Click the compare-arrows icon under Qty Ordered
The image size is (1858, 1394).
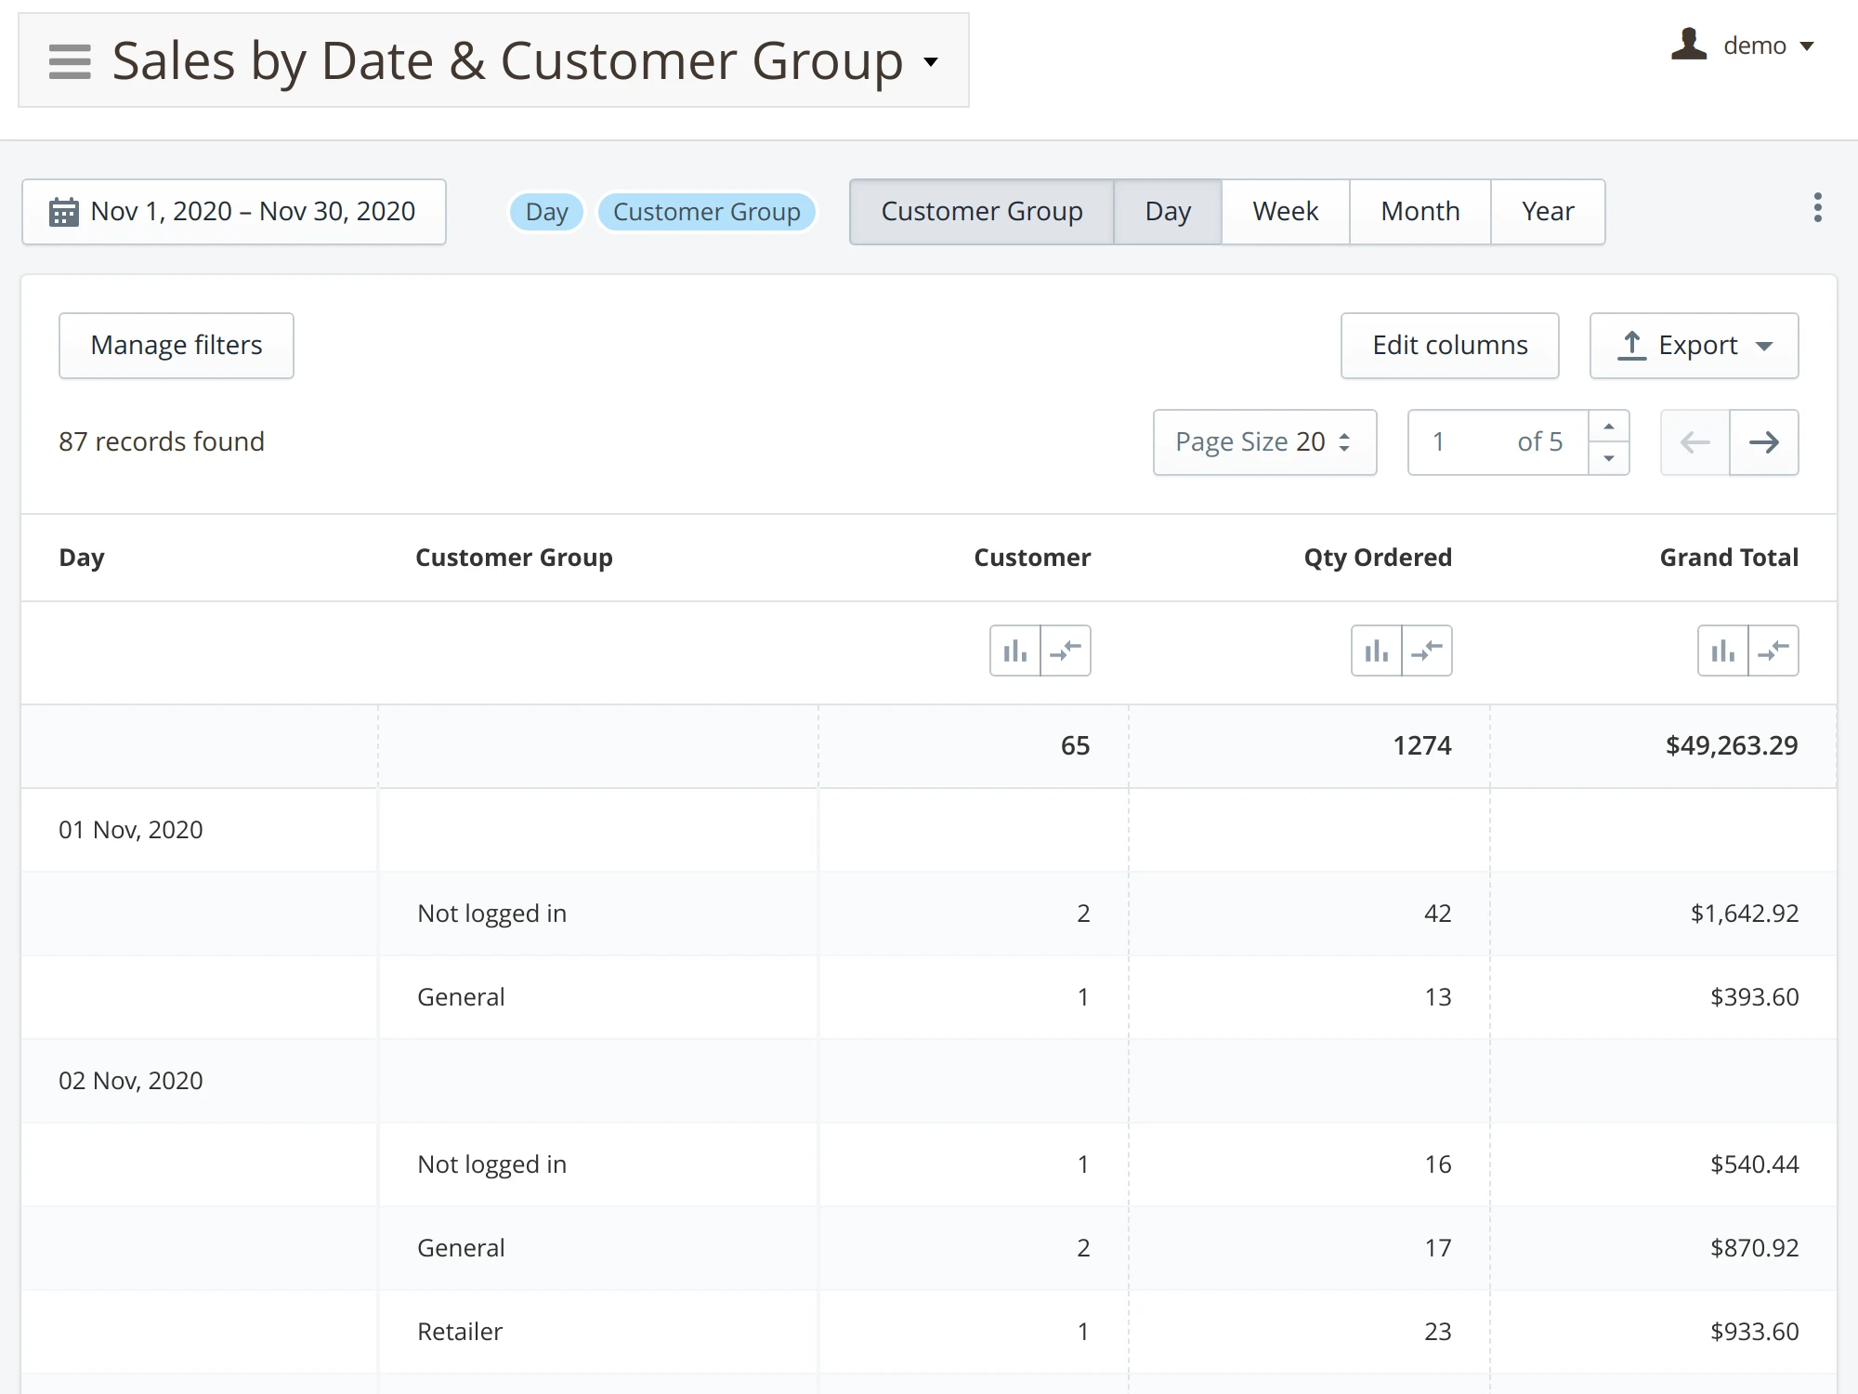tap(1427, 651)
